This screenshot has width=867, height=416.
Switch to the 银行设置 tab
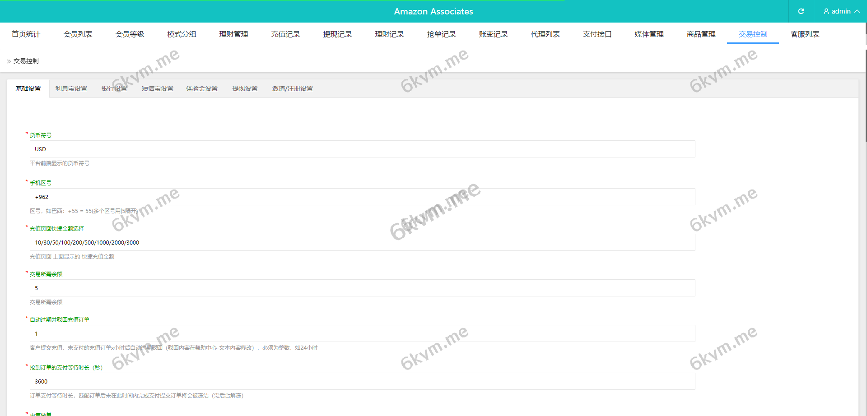point(114,89)
